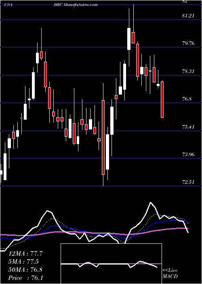This screenshot has height=284, width=202.
Task: Click the 75.41 price axis label
Action: click(x=188, y=127)
